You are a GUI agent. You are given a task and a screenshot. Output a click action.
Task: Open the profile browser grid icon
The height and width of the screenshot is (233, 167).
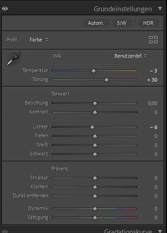(x=153, y=40)
